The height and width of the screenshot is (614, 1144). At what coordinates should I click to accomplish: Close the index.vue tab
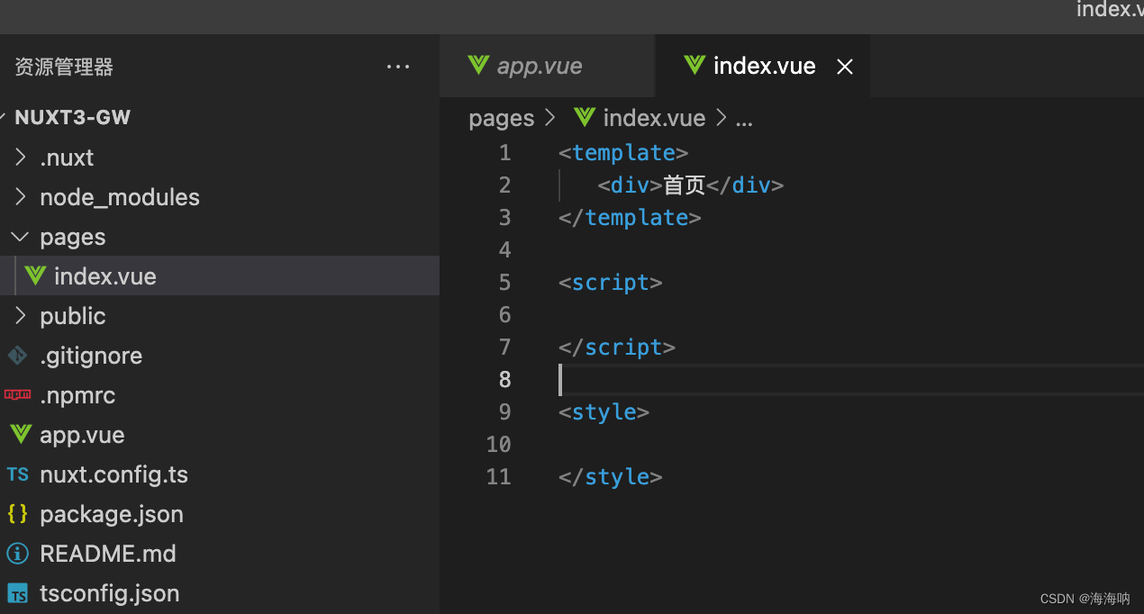click(x=845, y=67)
